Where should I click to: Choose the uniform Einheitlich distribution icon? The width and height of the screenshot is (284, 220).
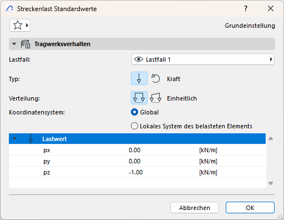pyautogui.click(x=139, y=98)
